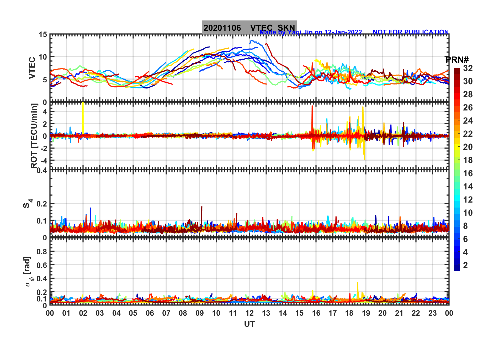This screenshot has height=339, width=499.
Task: Select colorbar tick label 14
Action: tap(468, 187)
